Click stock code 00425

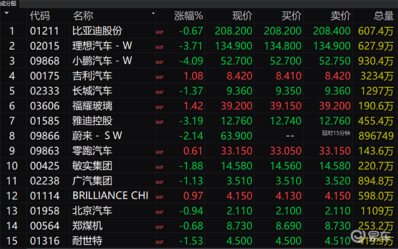(x=45, y=166)
